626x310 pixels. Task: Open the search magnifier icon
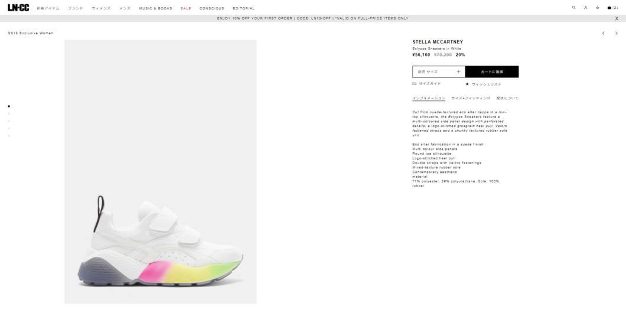click(573, 8)
